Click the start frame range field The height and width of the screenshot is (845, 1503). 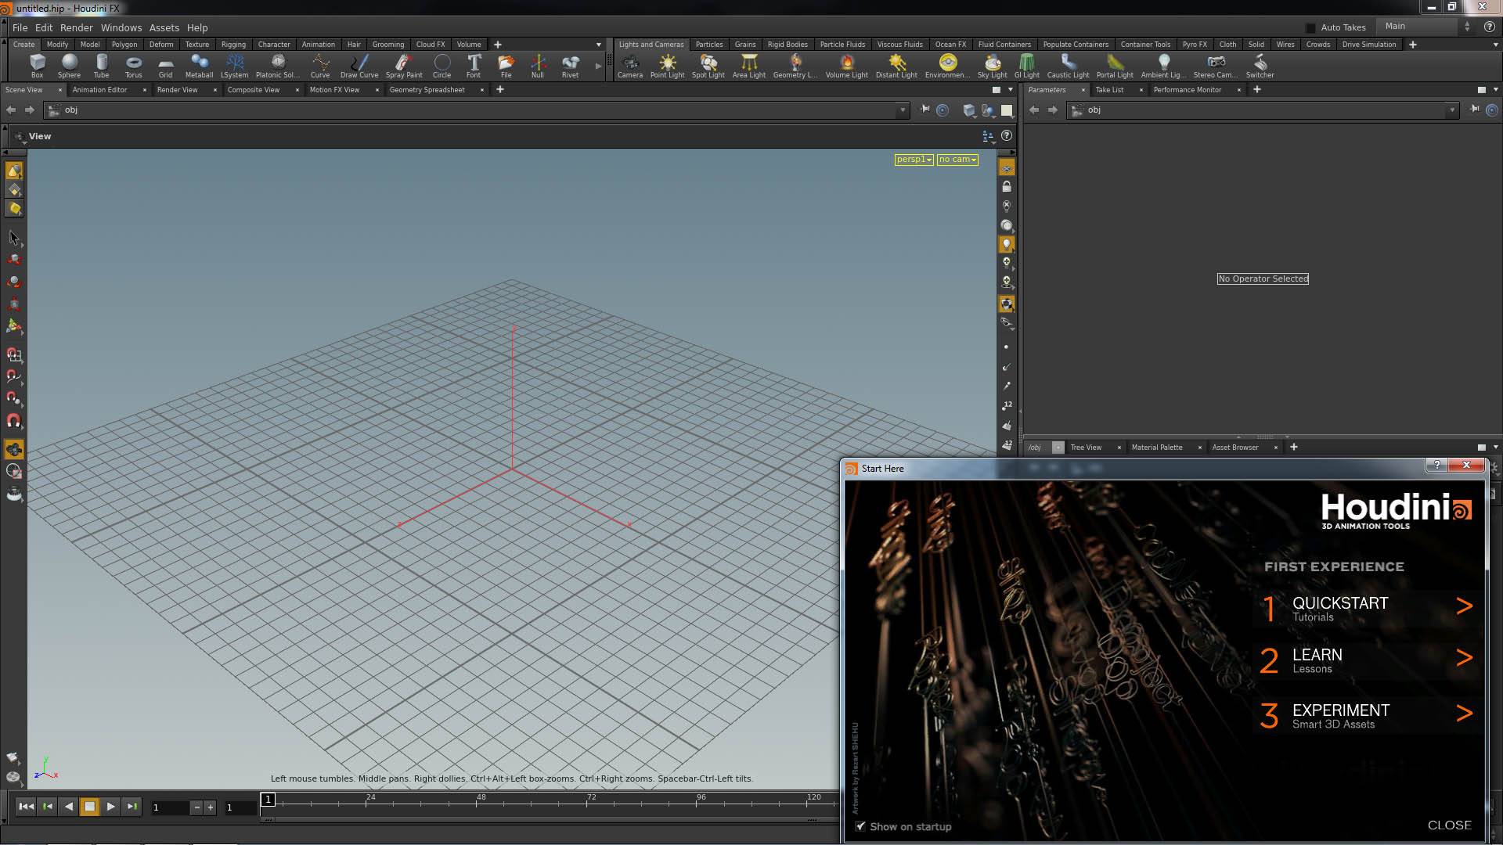(240, 807)
